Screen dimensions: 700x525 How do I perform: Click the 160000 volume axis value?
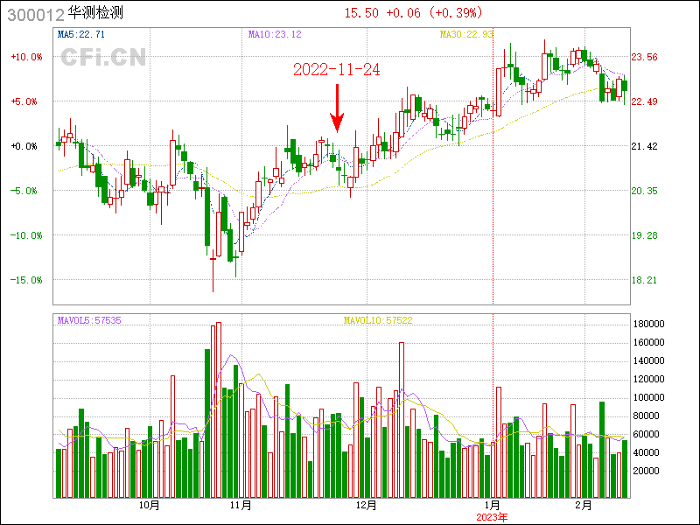pyautogui.click(x=649, y=342)
